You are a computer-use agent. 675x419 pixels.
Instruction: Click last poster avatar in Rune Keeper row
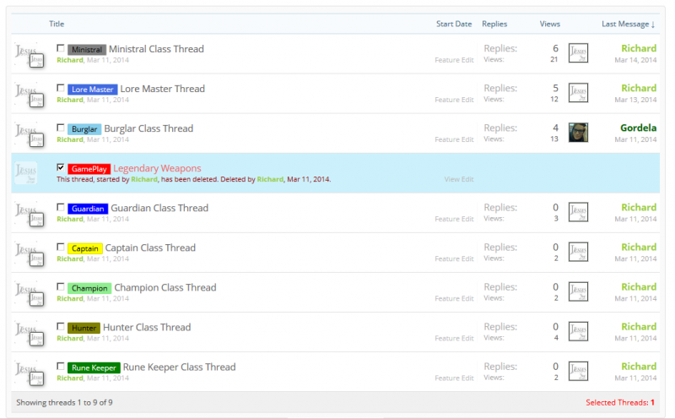click(x=578, y=371)
